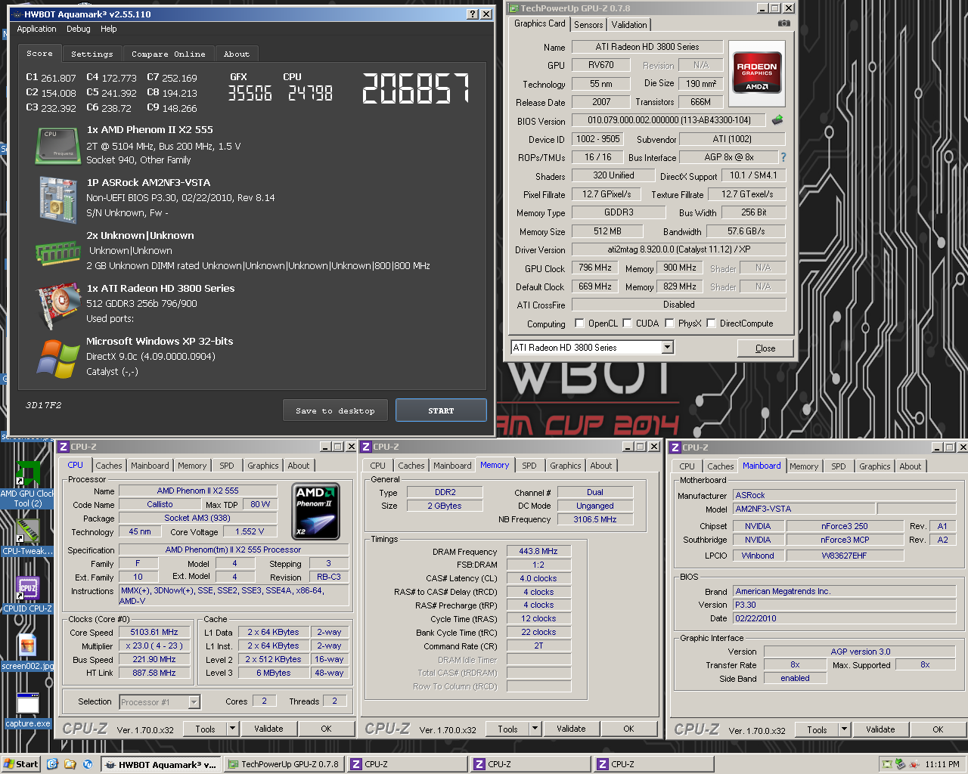Toggle the OpenCL checkbox

click(579, 324)
